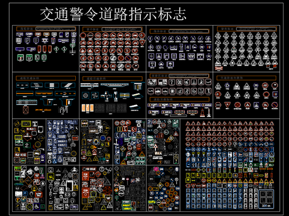The height and width of the screenshot is (216, 289).
Task: Pick the pinwheel pattern tile
Action: point(95,95)
